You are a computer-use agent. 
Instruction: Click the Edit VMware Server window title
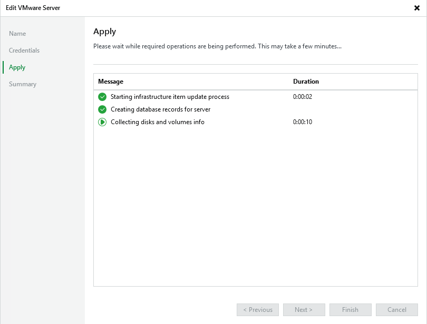(33, 8)
